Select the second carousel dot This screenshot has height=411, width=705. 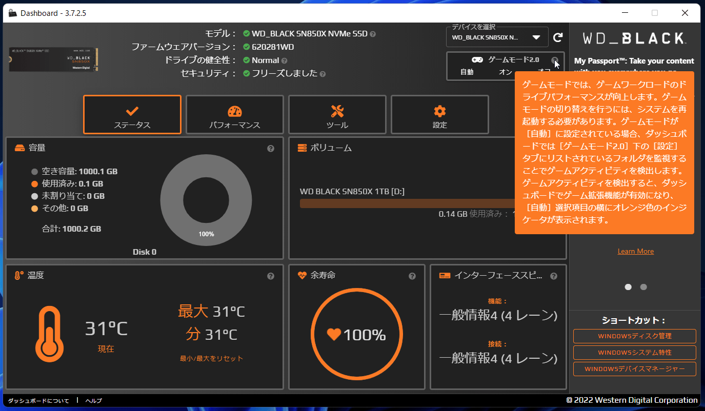tap(643, 287)
